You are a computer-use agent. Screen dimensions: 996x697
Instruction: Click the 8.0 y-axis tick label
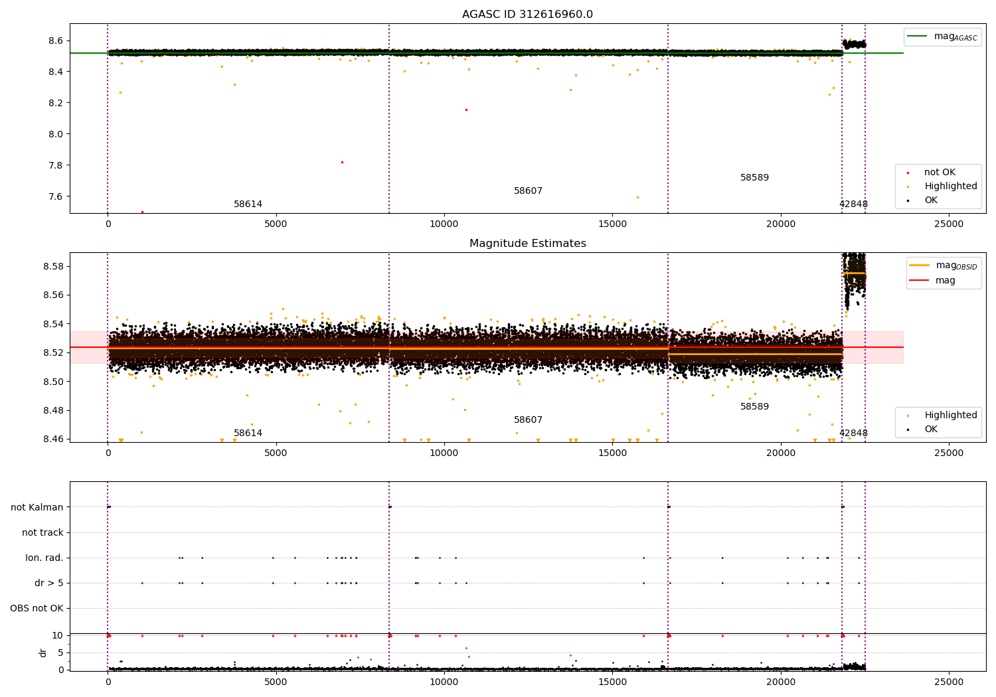[55, 135]
